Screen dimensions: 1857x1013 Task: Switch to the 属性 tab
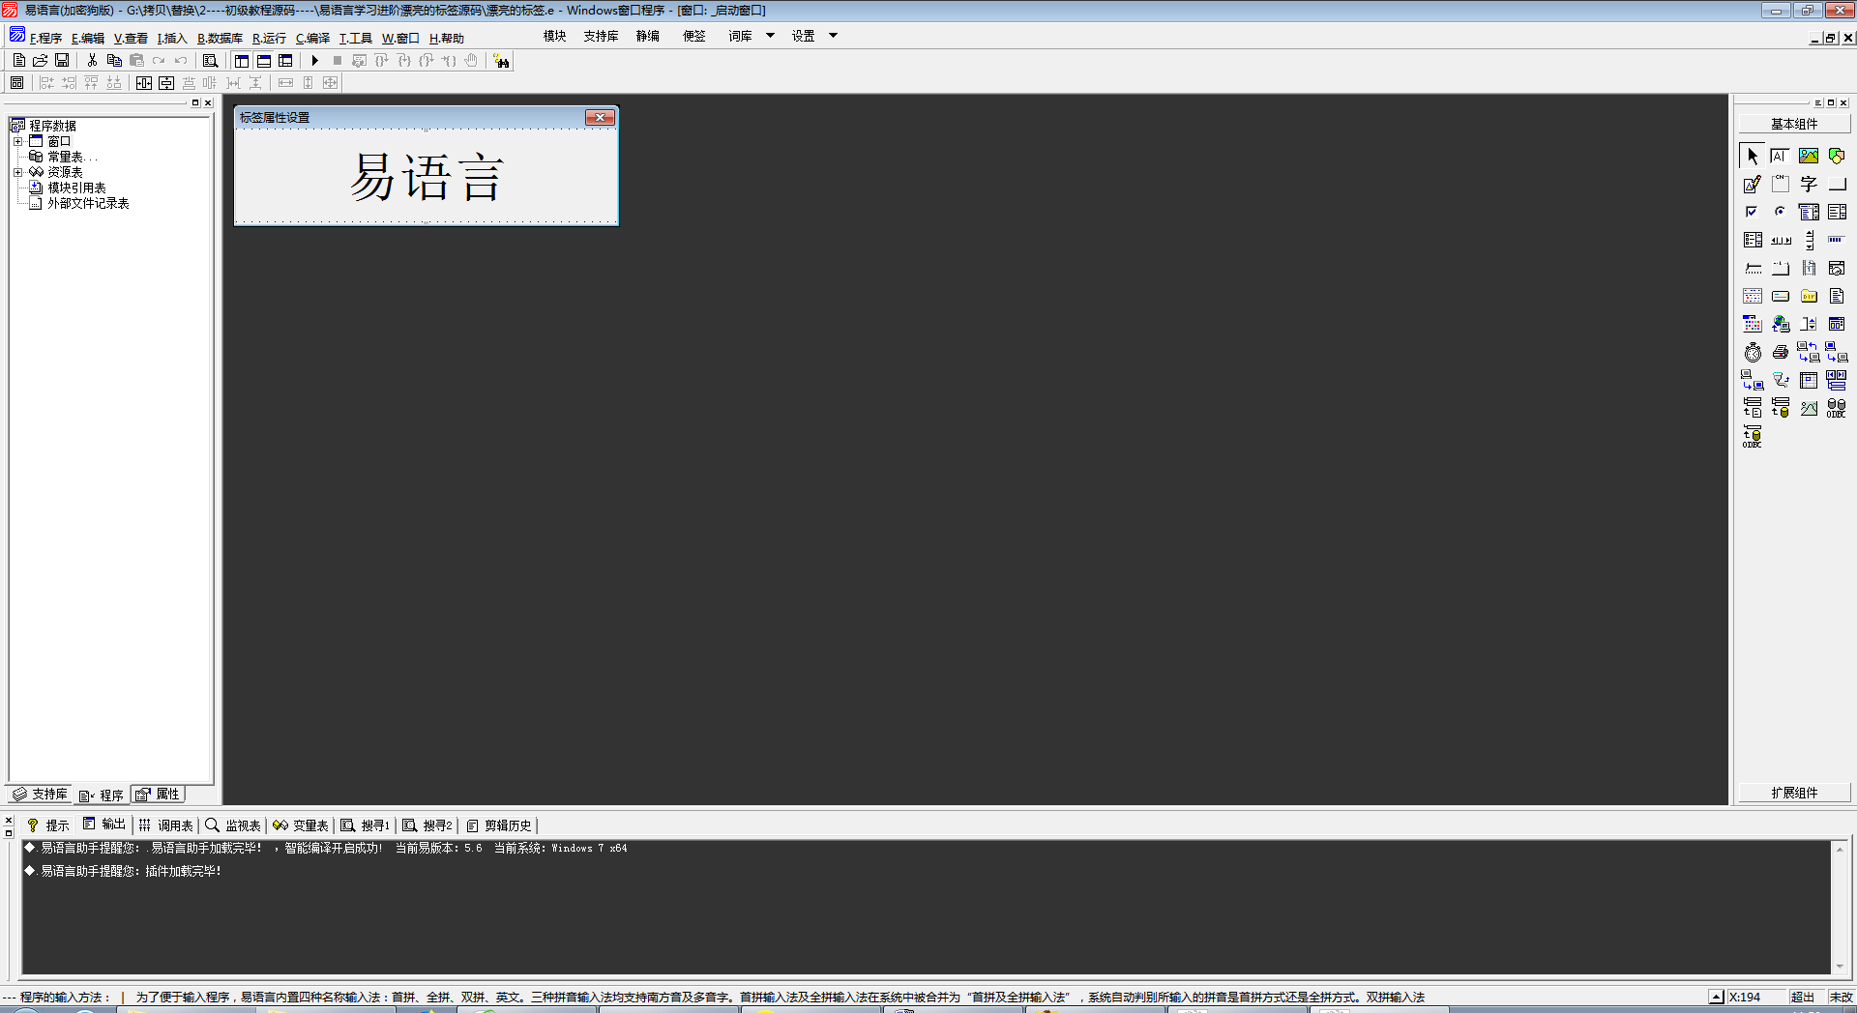158,794
